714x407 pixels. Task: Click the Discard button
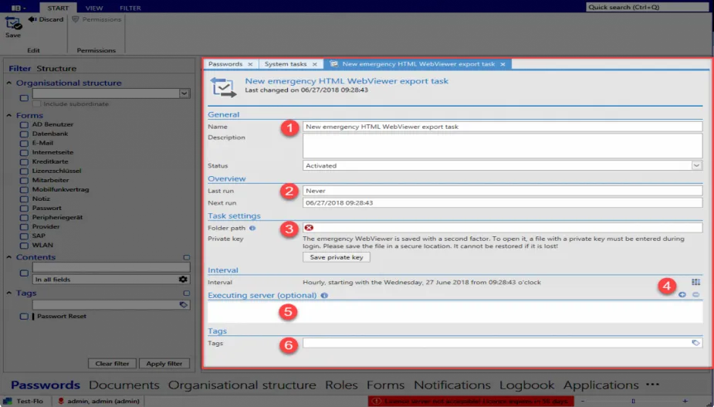[46, 19]
